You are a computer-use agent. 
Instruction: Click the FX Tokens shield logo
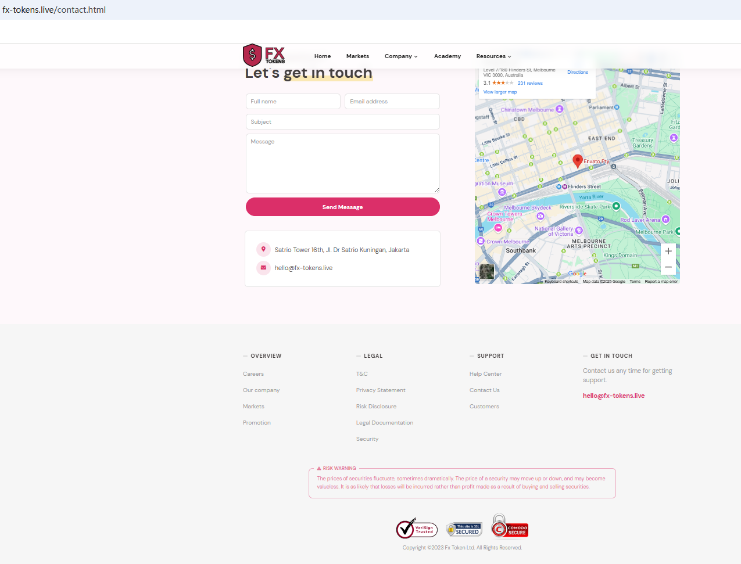264,55
